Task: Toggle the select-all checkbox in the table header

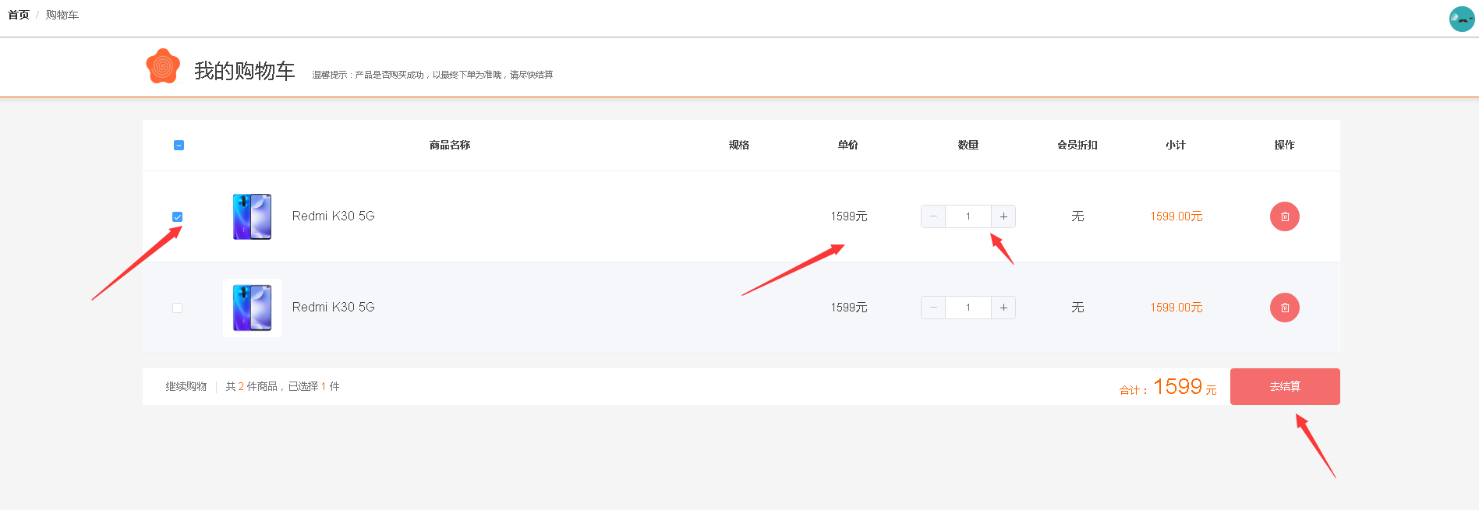Action: (x=179, y=145)
